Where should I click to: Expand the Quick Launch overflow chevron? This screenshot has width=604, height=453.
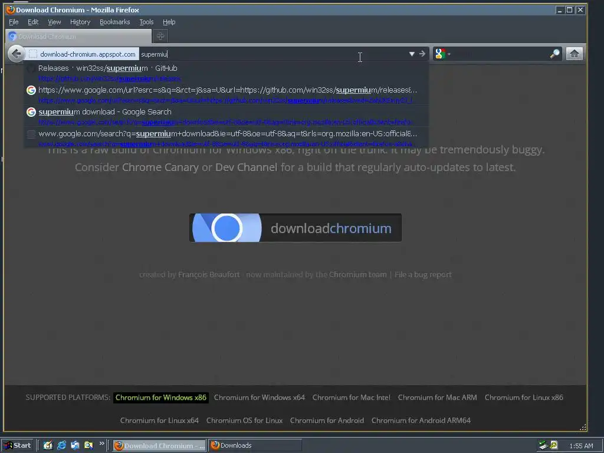point(101,444)
